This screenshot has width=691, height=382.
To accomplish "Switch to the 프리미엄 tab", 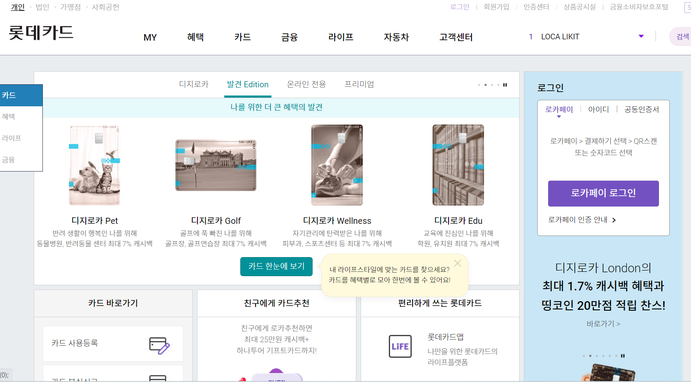I will click(x=359, y=84).
